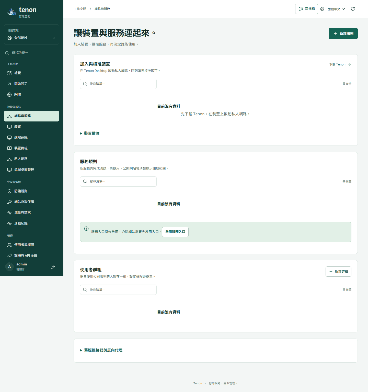
Task: Open the 繁體中文 language dropdown
Action: click(x=336, y=9)
